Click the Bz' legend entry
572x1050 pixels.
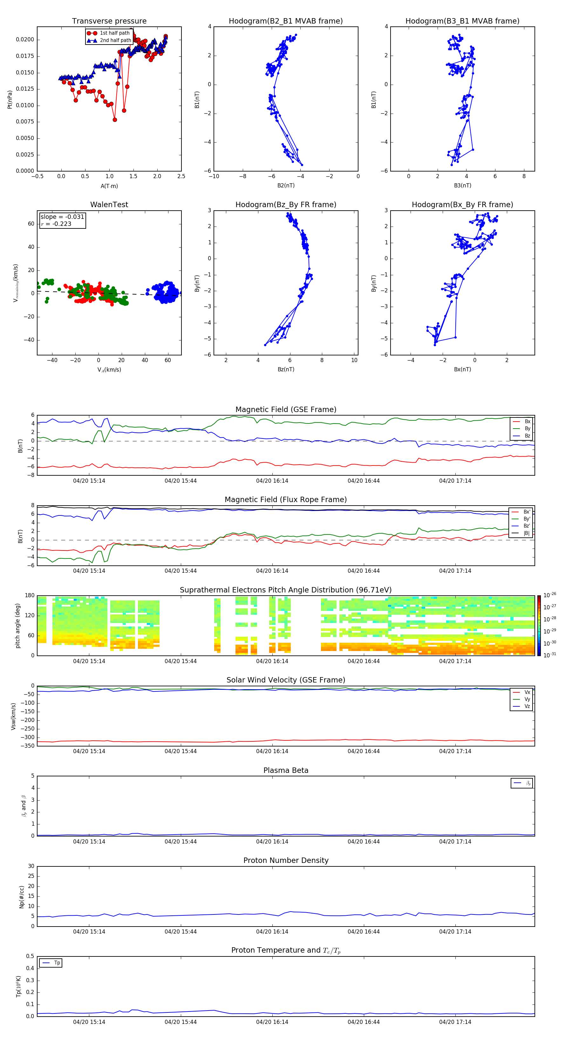point(521,526)
